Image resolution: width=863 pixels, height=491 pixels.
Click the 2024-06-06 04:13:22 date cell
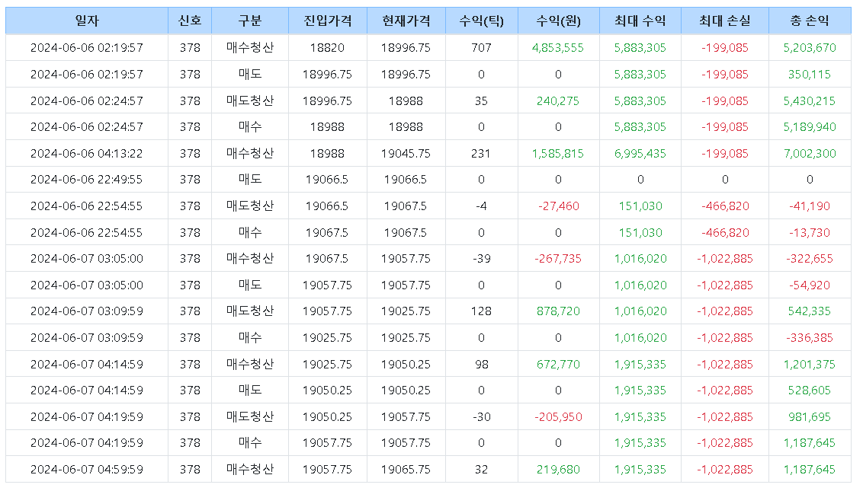coord(86,153)
